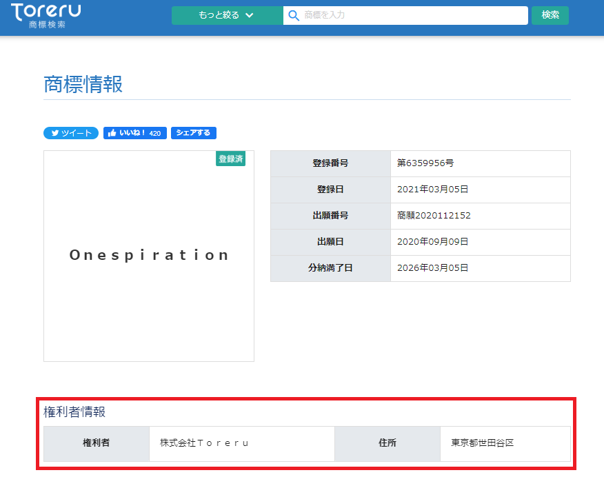This screenshot has height=477, width=604.
Task: Open the Toreru 商標検索 logo home link
Action: coord(46,16)
